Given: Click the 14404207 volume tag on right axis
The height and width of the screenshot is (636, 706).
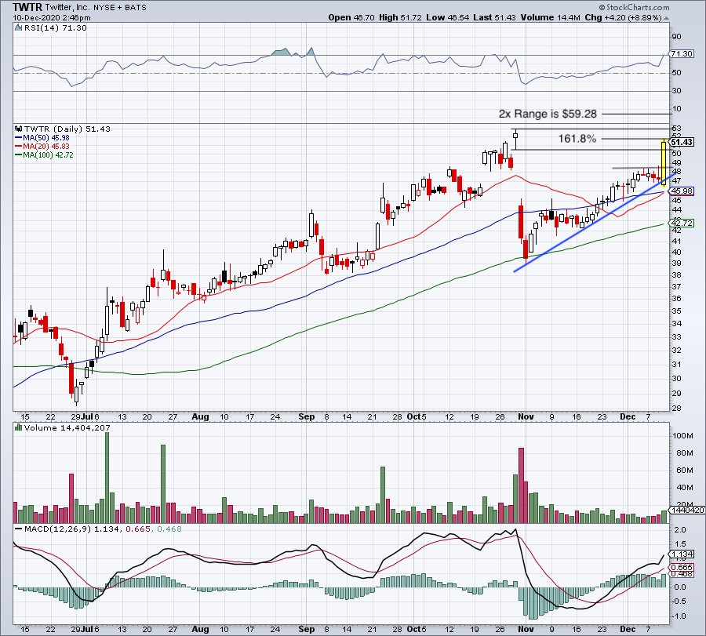Looking at the screenshot, I should coord(687,511).
